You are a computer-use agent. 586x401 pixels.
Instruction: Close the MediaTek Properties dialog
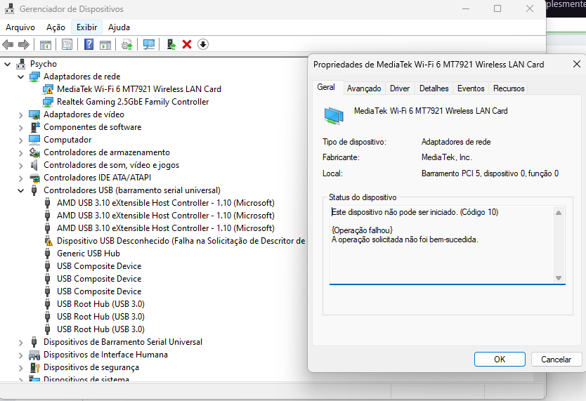[577, 64]
